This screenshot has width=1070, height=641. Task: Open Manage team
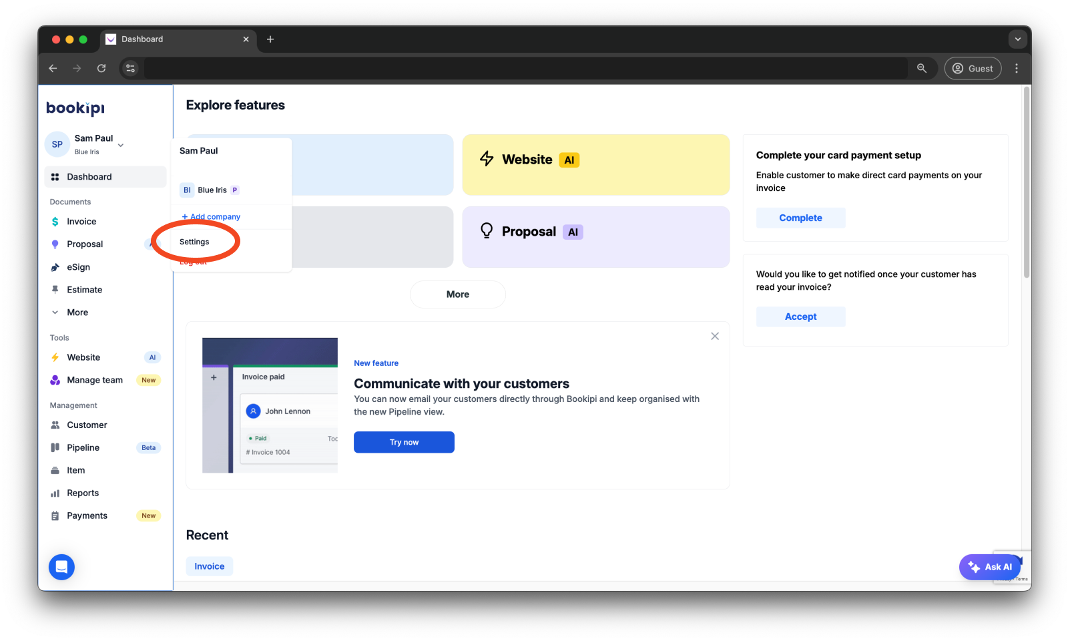(x=95, y=380)
